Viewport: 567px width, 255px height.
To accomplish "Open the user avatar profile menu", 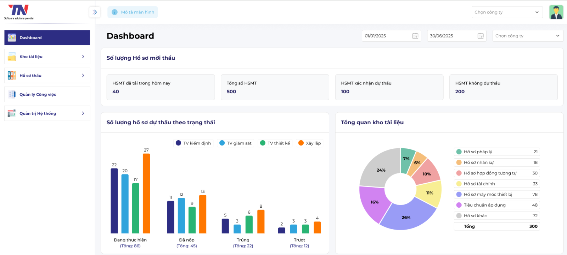I will [x=556, y=12].
